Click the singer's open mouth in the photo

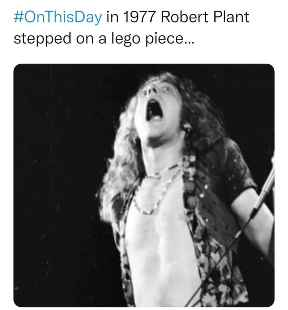(153, 110)
